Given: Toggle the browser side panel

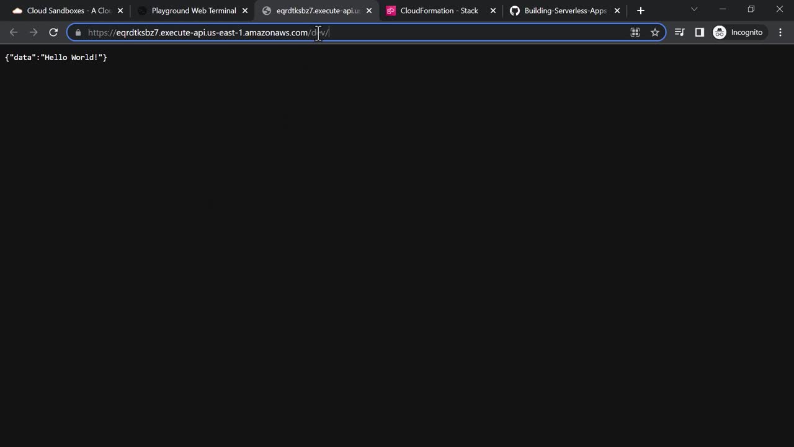Looking at the screenshot, I should [x=700, y=32].
